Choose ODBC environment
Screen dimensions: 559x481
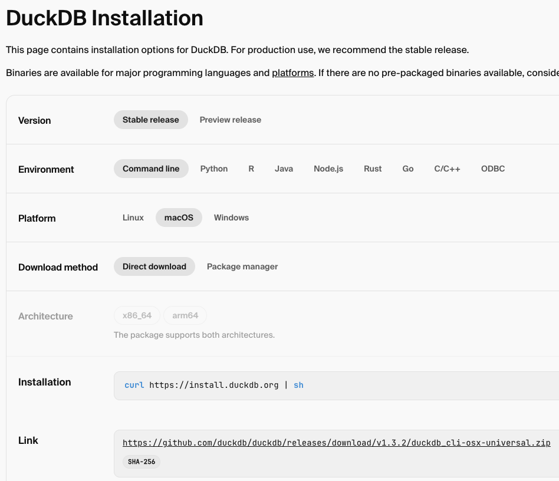pos(493,169)
